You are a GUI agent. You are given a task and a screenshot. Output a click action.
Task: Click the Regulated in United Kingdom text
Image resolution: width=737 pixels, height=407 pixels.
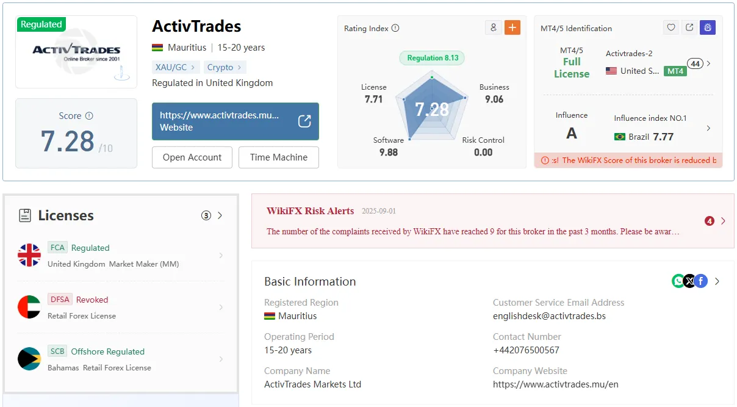pyautogui.click(x=212, y=83)
